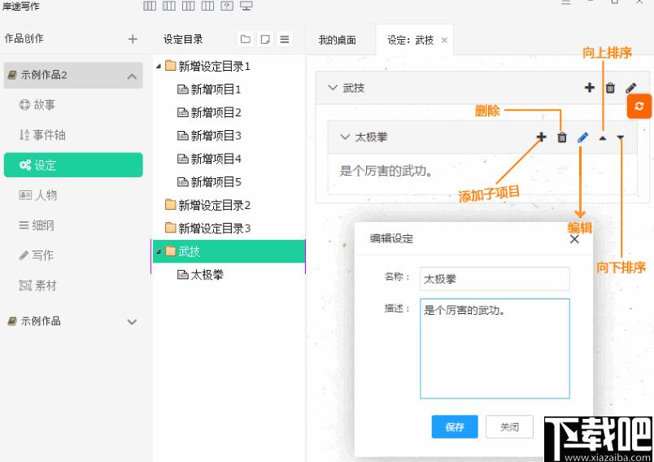Click the pencil edit icon in 武技 header
654x462 pixels.
click(x=630, y=88)
